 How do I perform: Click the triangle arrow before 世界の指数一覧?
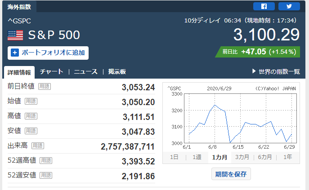pyautogui.click(x=254, y=71)
